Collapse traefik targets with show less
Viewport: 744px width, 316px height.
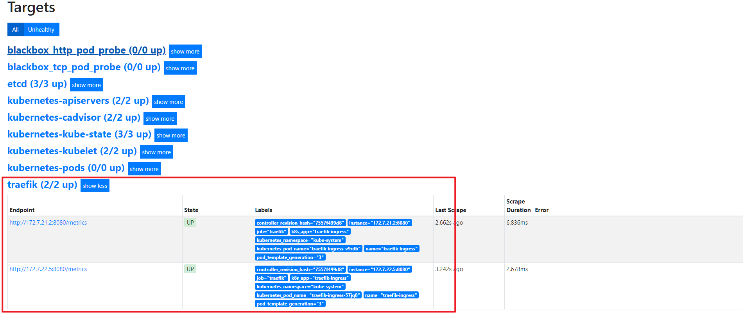tap(95, 186)
